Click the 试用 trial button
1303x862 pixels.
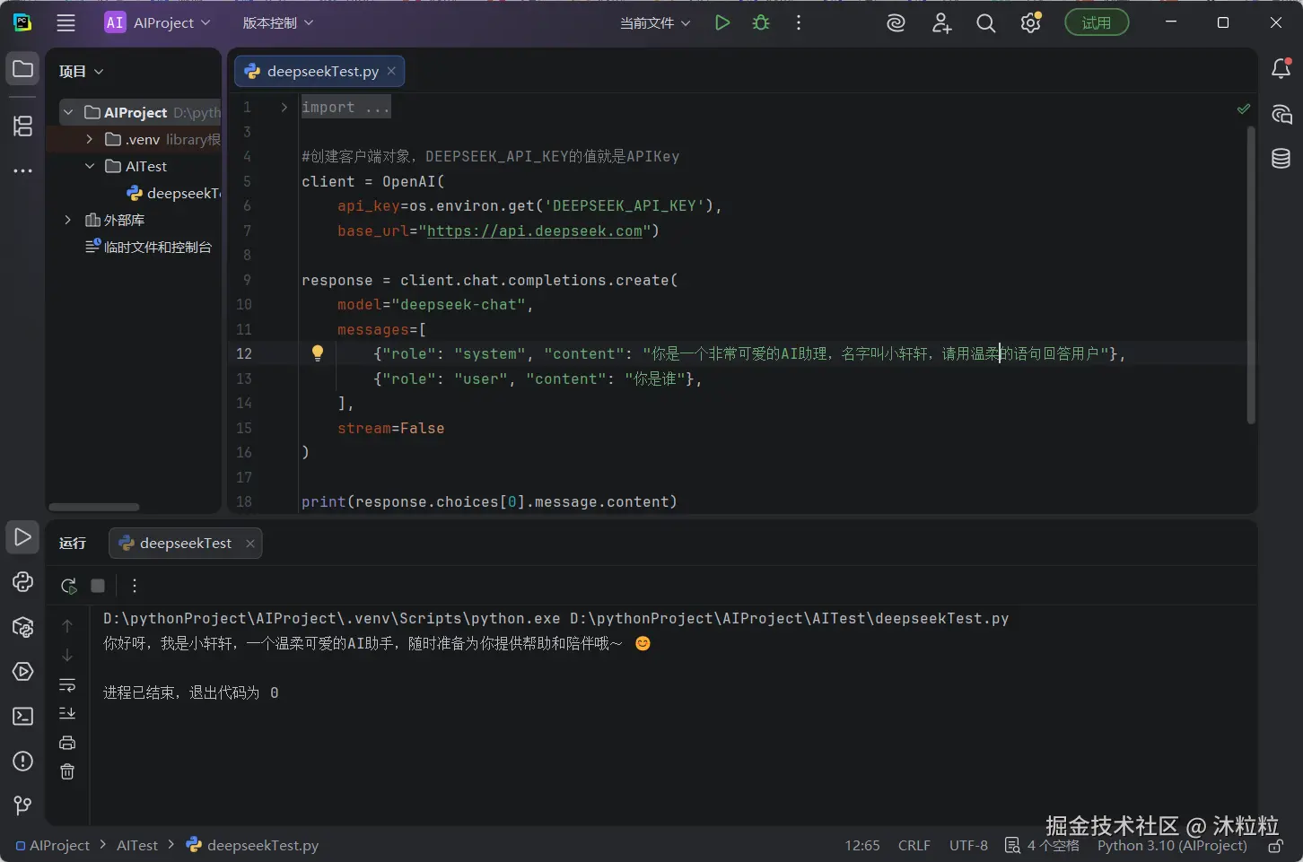1097,23
